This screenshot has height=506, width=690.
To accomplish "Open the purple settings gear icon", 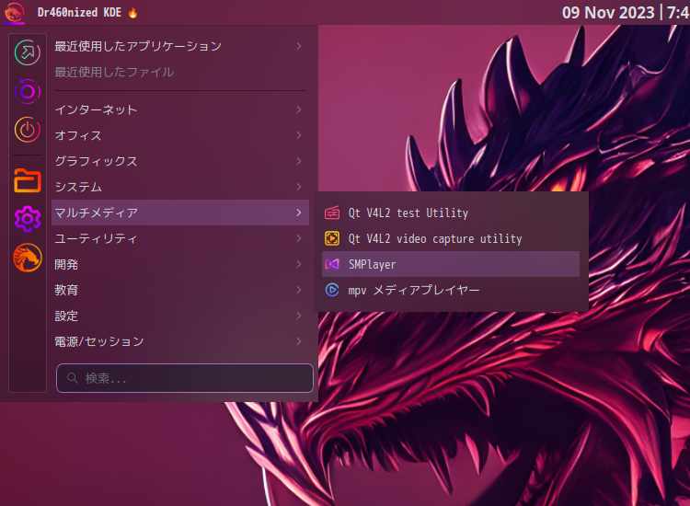I will click(28, 219).
